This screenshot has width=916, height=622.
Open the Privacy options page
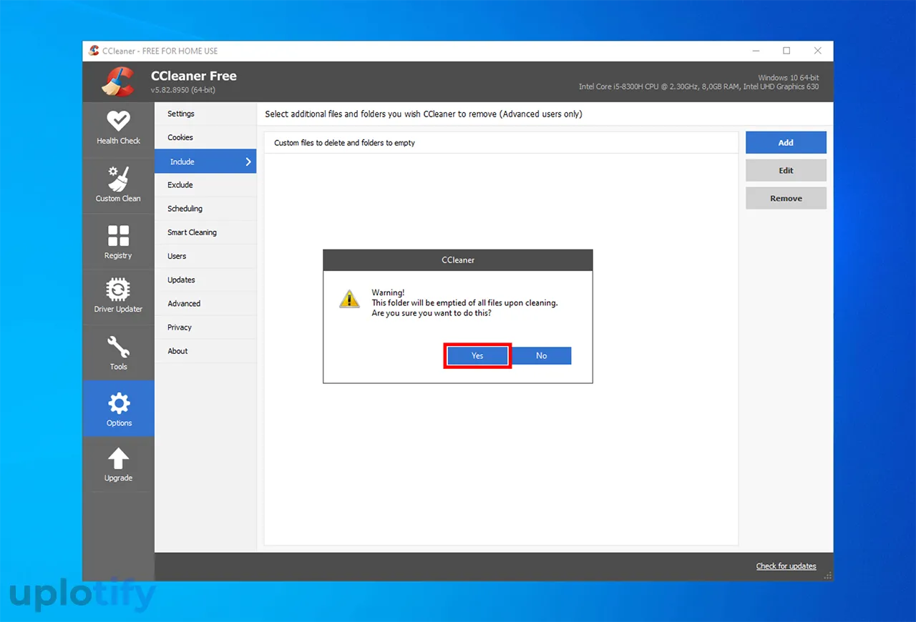205,327
